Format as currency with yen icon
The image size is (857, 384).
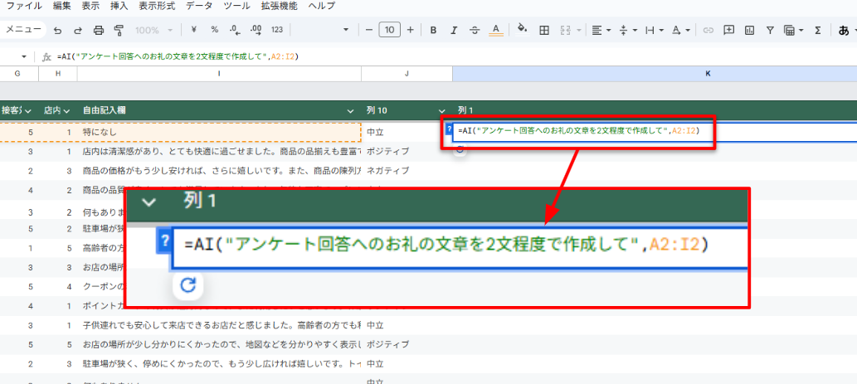pyautogui.click(x=194, y=30)
